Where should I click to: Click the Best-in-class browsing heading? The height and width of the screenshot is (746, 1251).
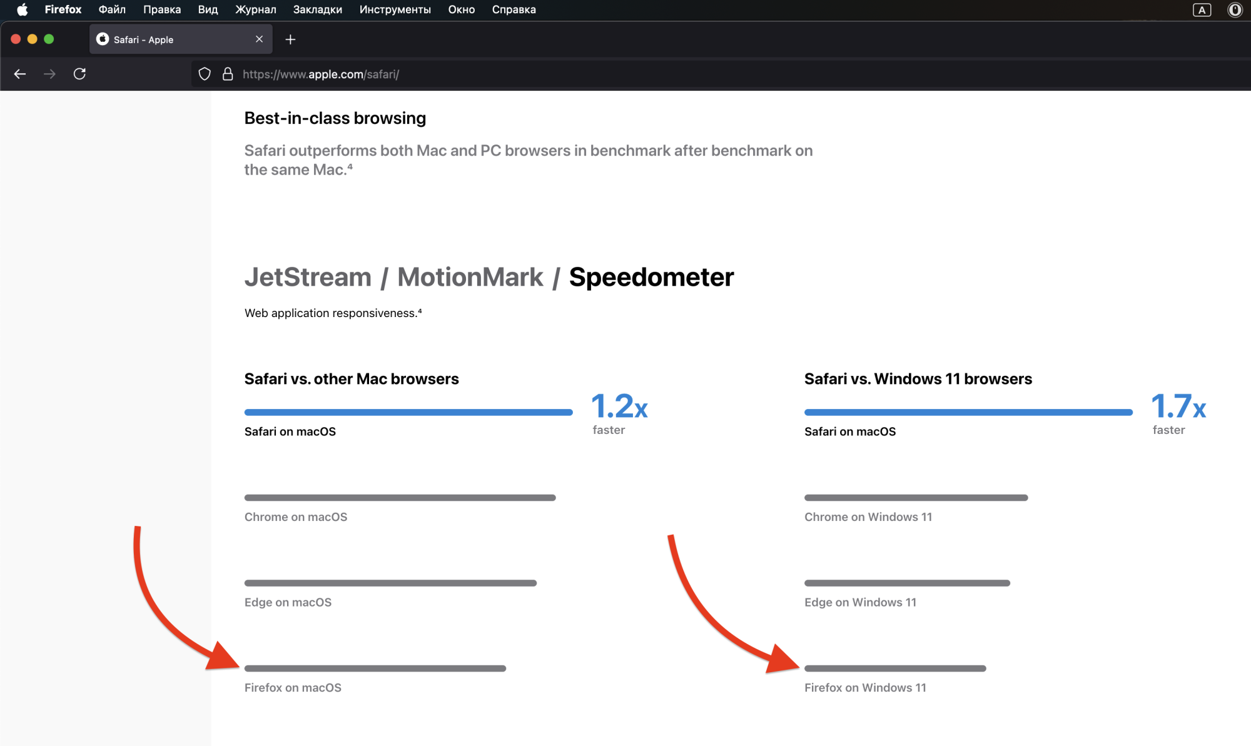pyautogui.click(x=335, y=118)
